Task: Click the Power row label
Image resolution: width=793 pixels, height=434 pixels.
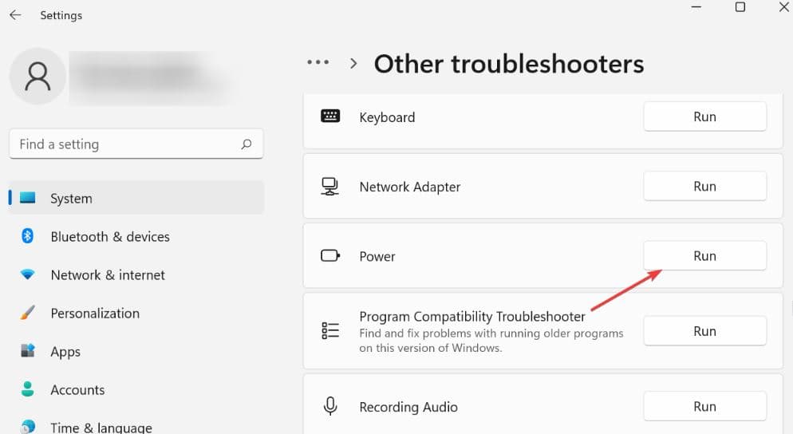Action: (x=377, y=256)
